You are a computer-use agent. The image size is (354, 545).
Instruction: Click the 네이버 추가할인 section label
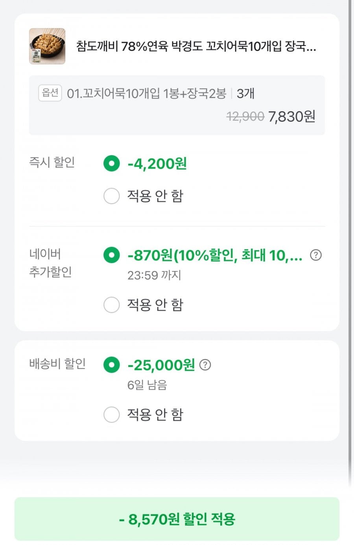click(50, 263)
